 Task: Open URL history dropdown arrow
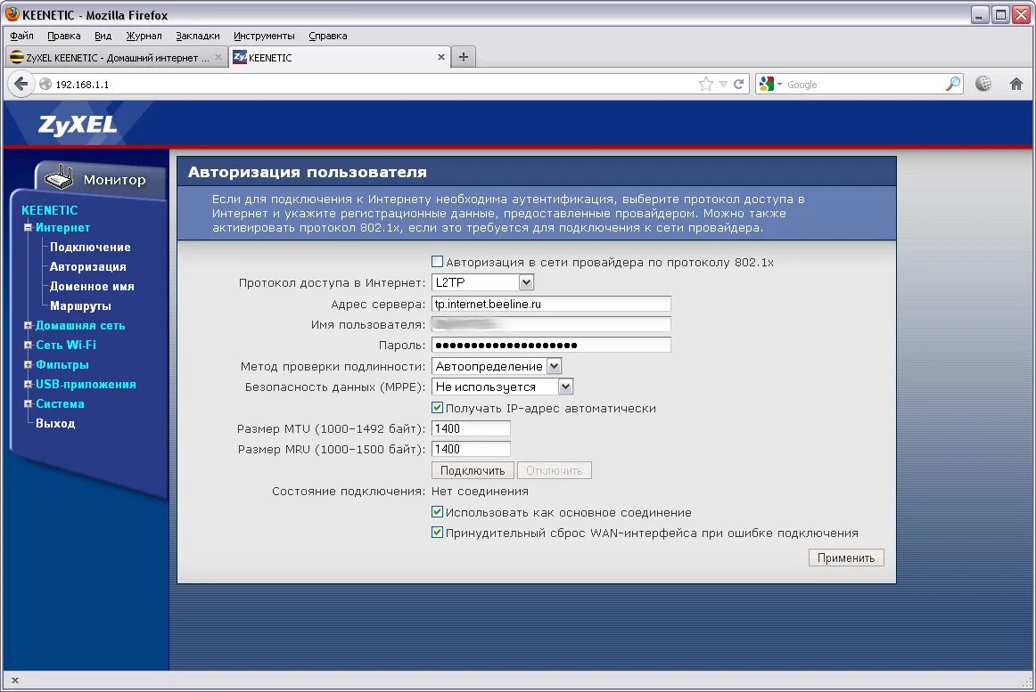(723, 84)
